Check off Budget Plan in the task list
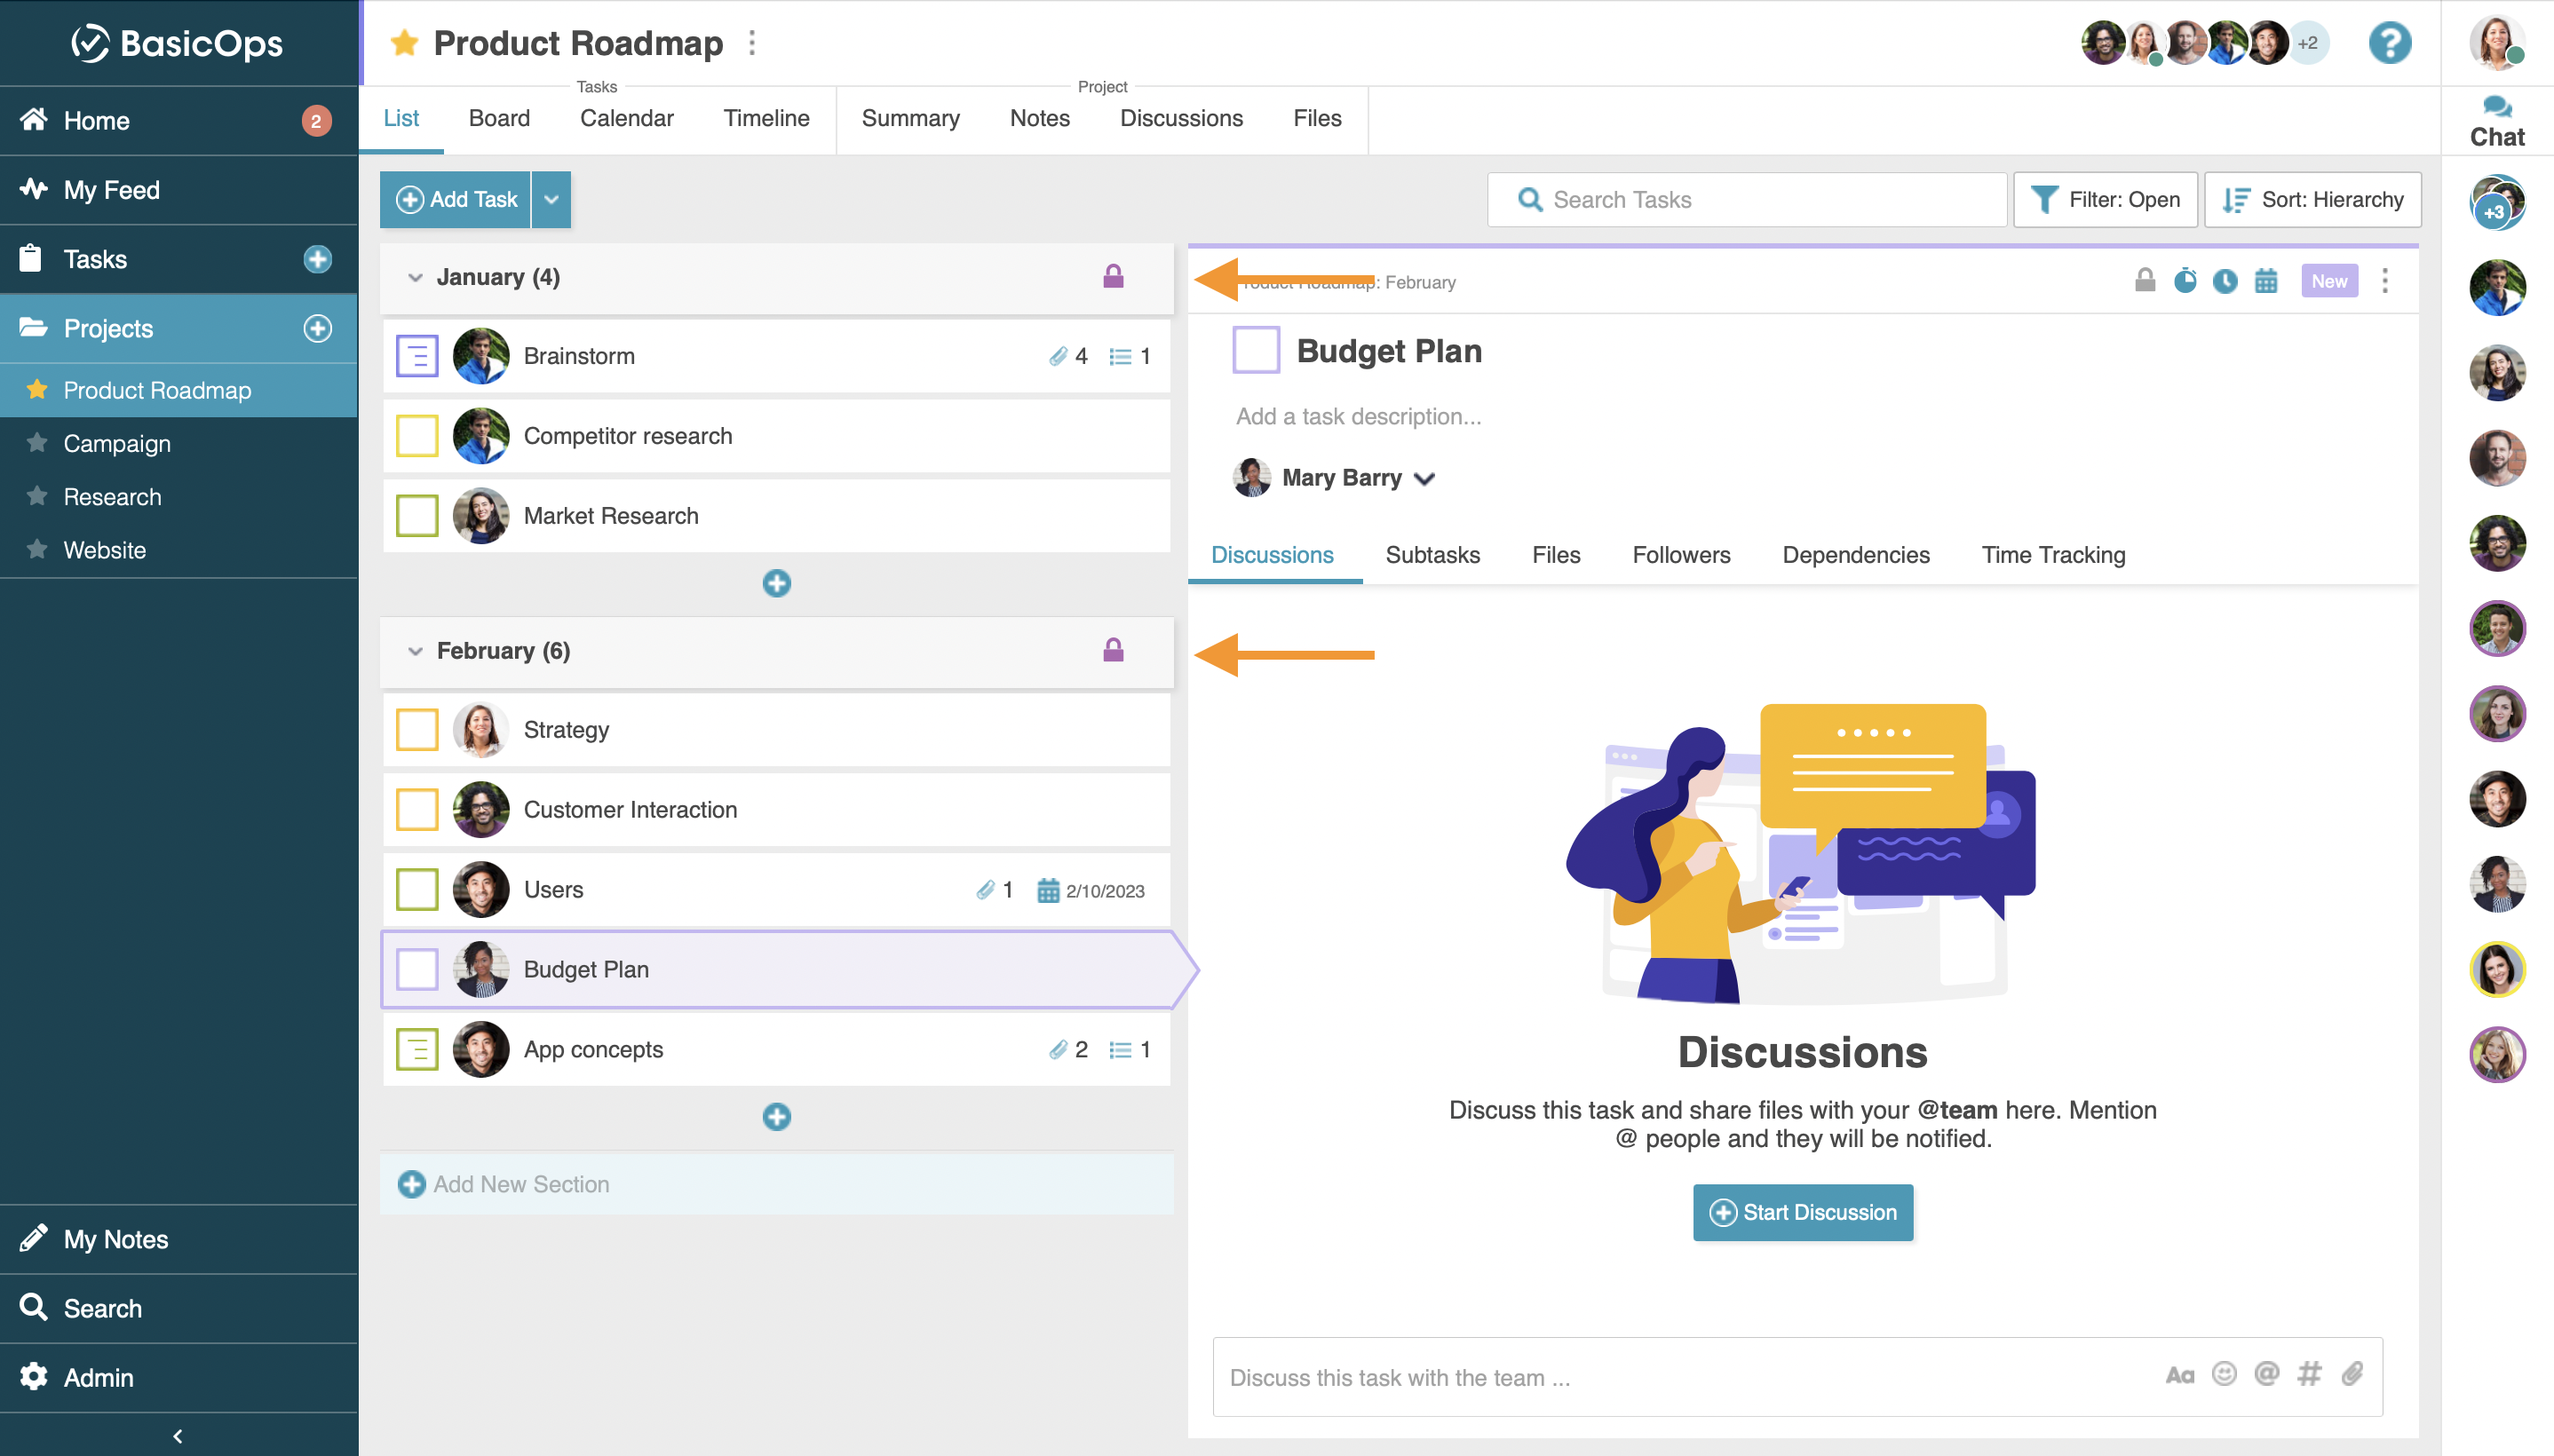Viewport: 2554px width, 1456px height. 417,969
